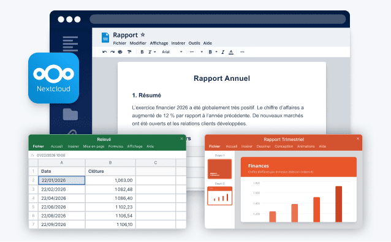Click the Rapport Annuel heading
Viewport: 391px width, 242px height.
(222, 78)
